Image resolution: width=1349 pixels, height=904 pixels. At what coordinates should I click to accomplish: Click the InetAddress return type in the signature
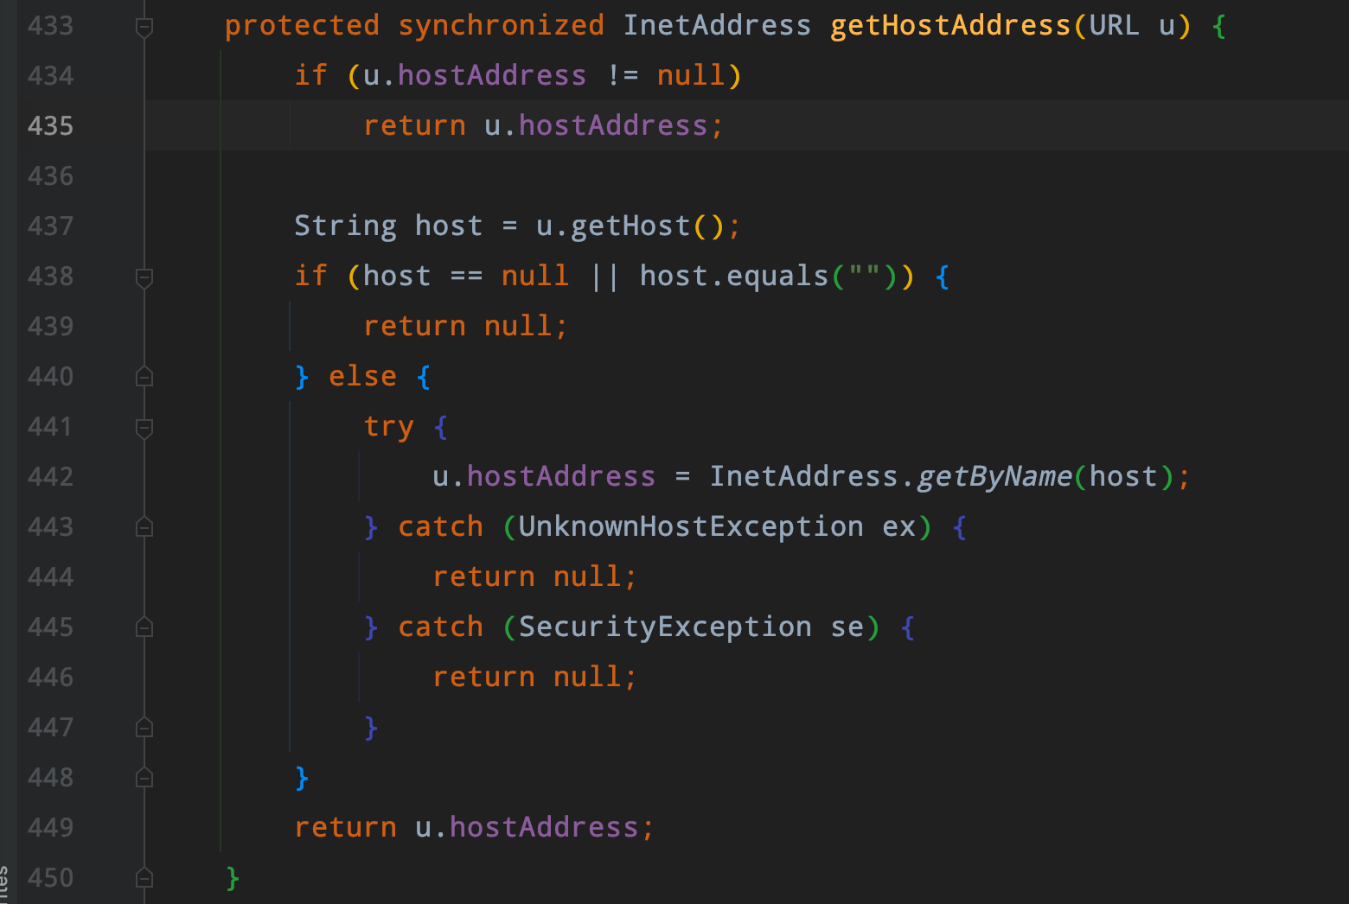(716, 25)
